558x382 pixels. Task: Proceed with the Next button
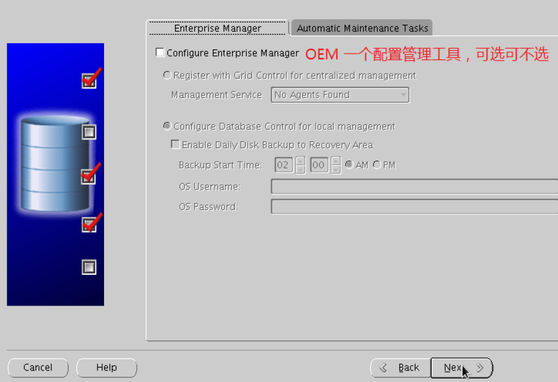pos(462,368)
